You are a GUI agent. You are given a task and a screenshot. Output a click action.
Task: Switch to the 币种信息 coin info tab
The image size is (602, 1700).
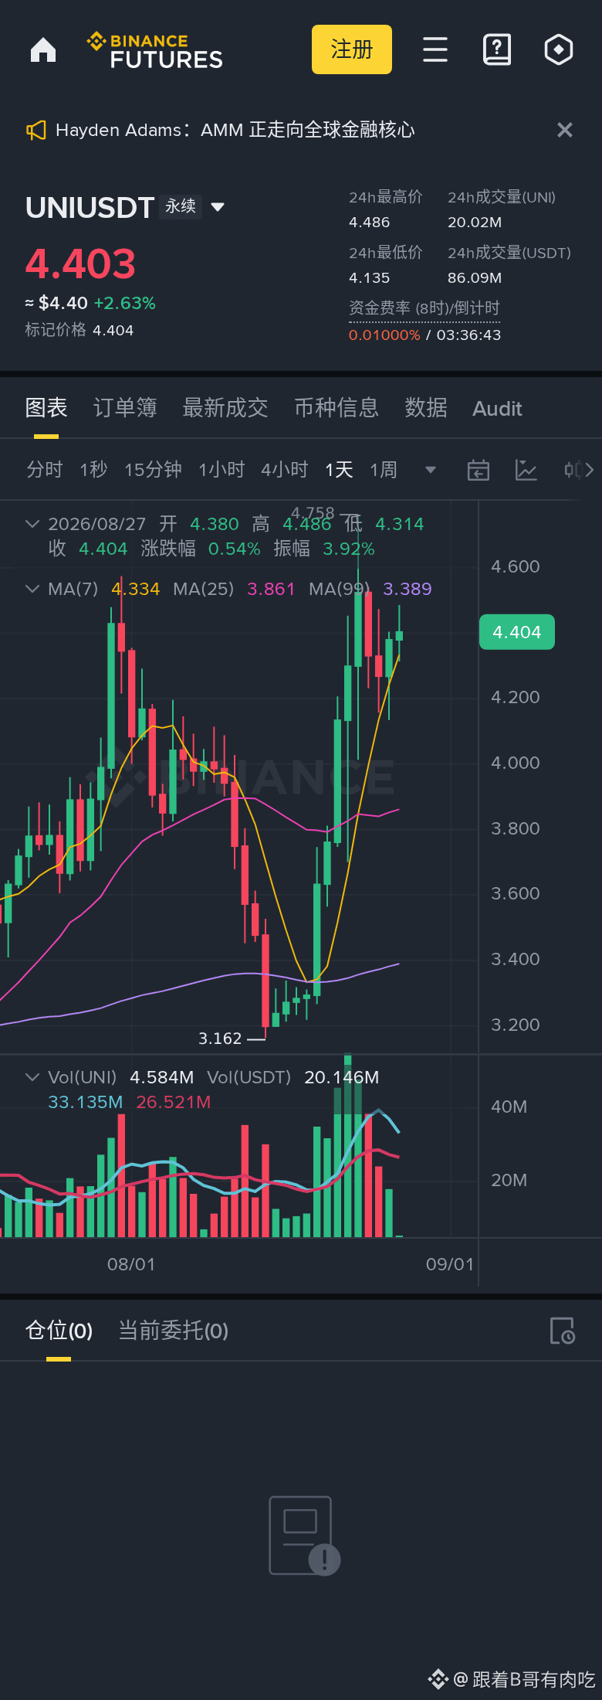[337, 407]
